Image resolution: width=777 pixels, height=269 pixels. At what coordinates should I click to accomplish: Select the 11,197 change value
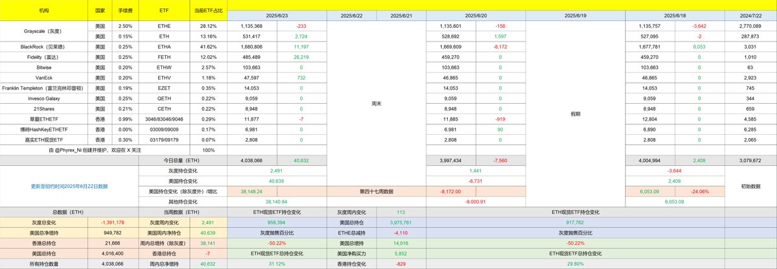301,47
